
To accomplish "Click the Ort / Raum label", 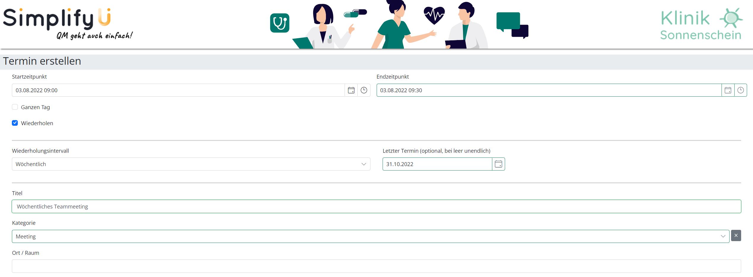I will point(26,253).
